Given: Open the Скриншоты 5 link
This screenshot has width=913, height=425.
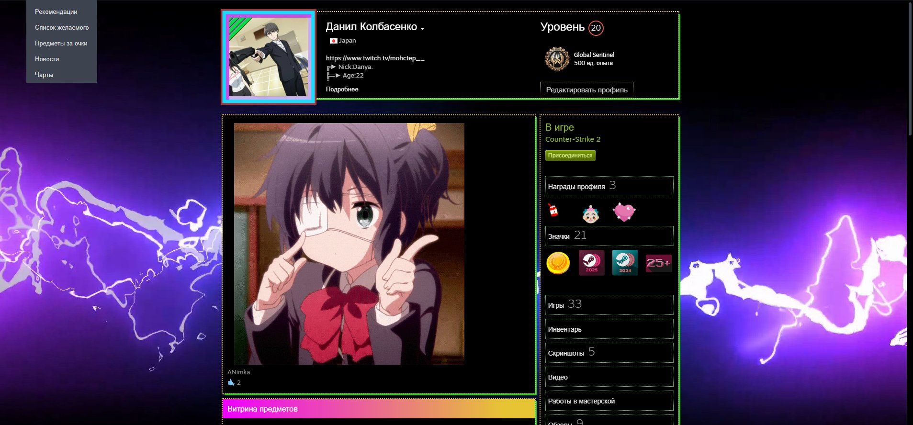Looking at the screenshot, I should [571, 353].
